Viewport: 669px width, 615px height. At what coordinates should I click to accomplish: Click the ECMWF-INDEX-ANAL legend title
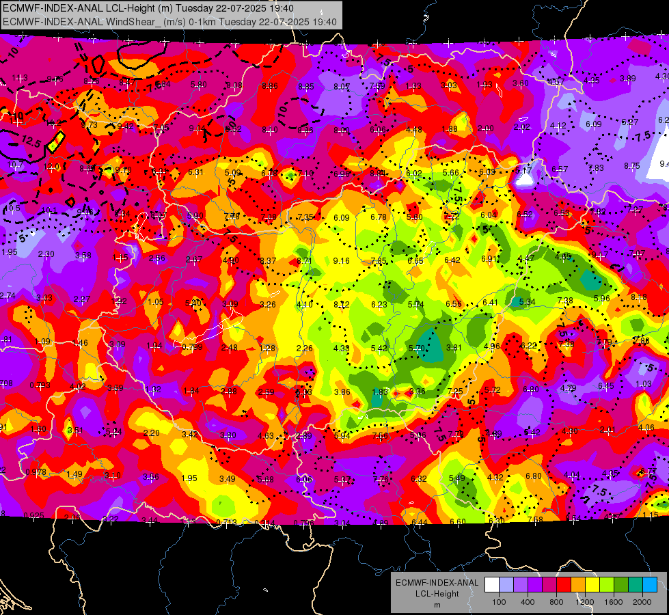tap(437, 583)
